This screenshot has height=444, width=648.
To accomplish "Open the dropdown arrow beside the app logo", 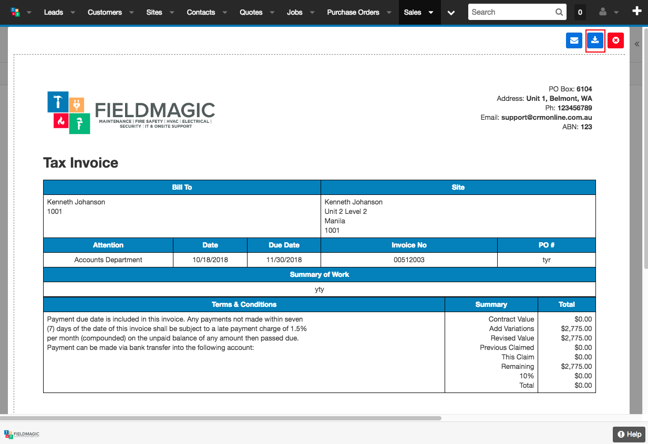I will 29,13.
